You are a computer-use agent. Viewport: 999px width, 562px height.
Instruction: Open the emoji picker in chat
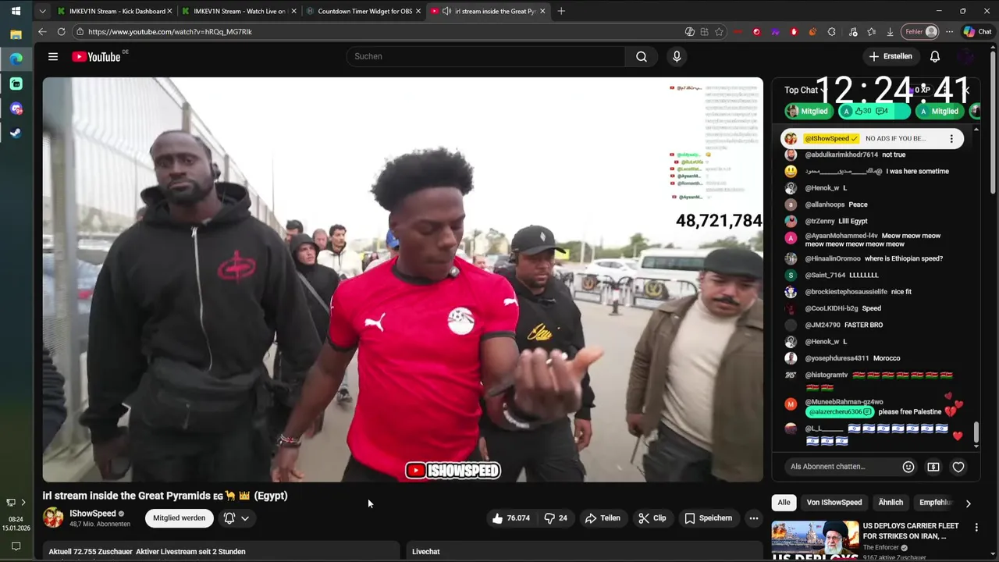[908, 467]
